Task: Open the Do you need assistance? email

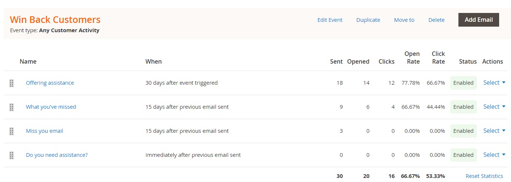Action: point(57,155)
